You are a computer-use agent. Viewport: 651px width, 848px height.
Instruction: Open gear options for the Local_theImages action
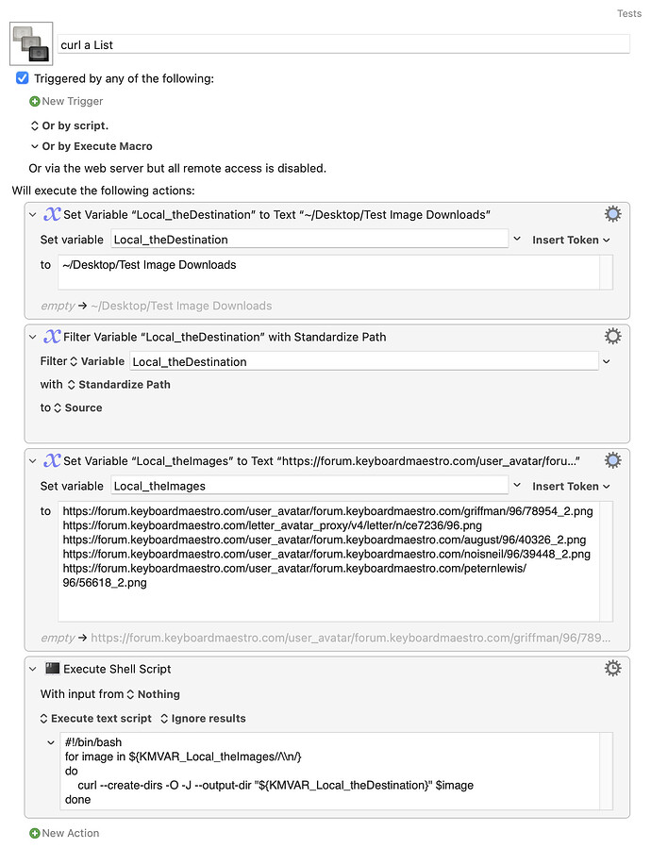[x=612, y=459]
